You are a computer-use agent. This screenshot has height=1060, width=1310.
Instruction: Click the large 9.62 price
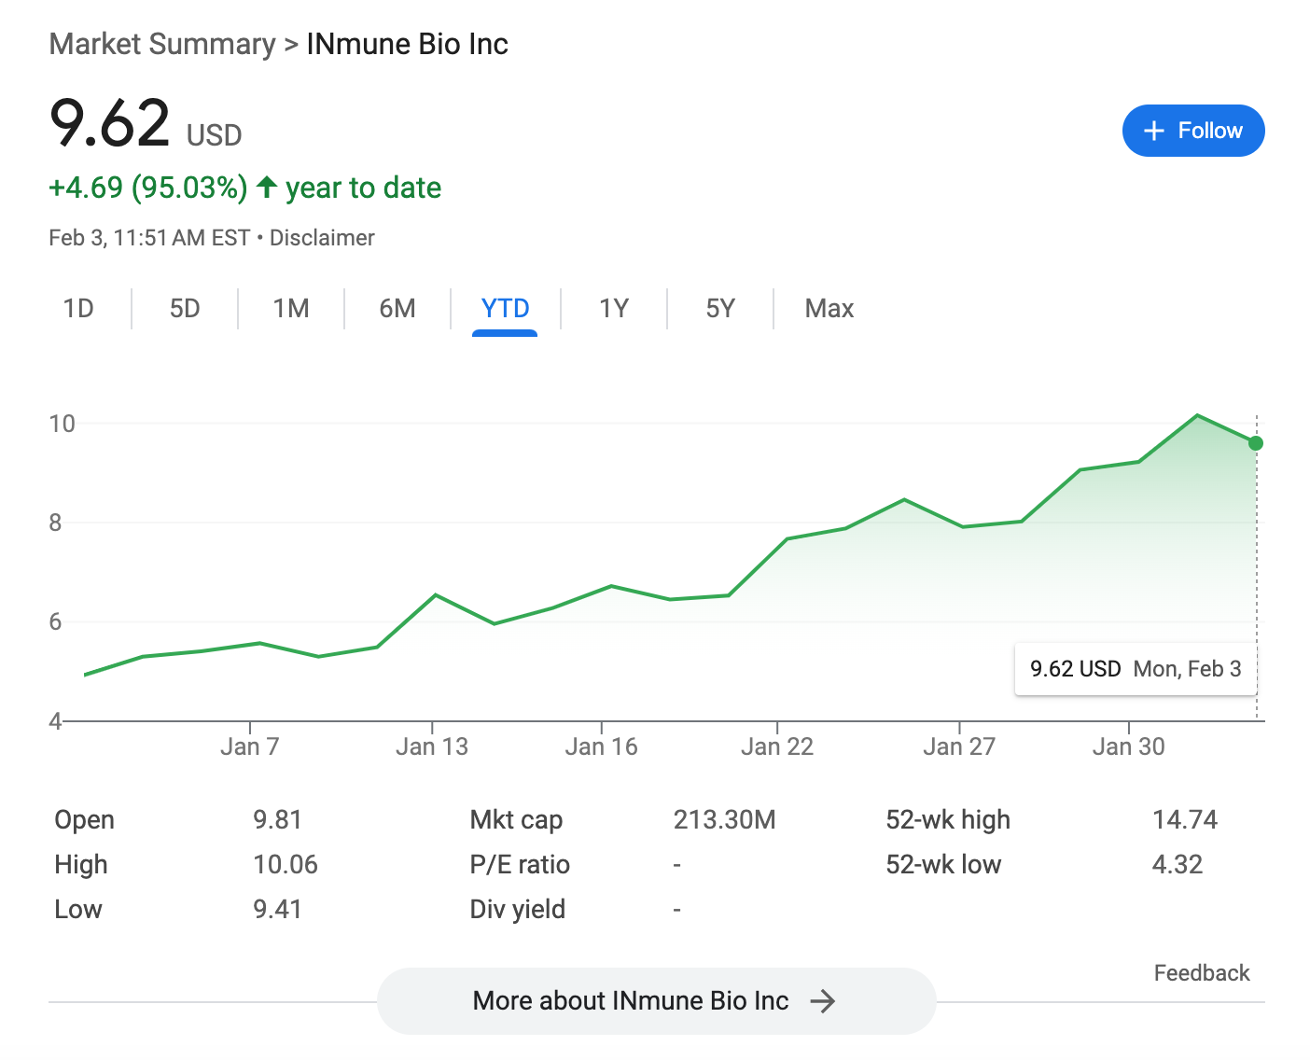[110, 123]
